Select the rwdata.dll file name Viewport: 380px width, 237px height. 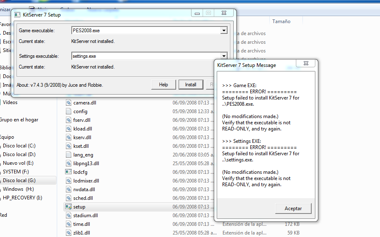(x=84, y=190)
